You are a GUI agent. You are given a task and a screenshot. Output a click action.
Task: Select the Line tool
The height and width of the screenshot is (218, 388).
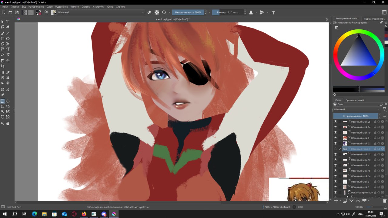(x=8, y=33)
